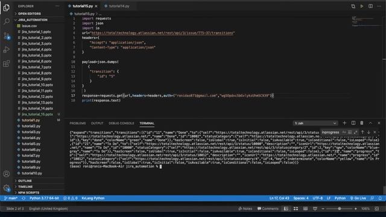
Task: Open the Accounts menu icon
Action: (x=7, y=174)
